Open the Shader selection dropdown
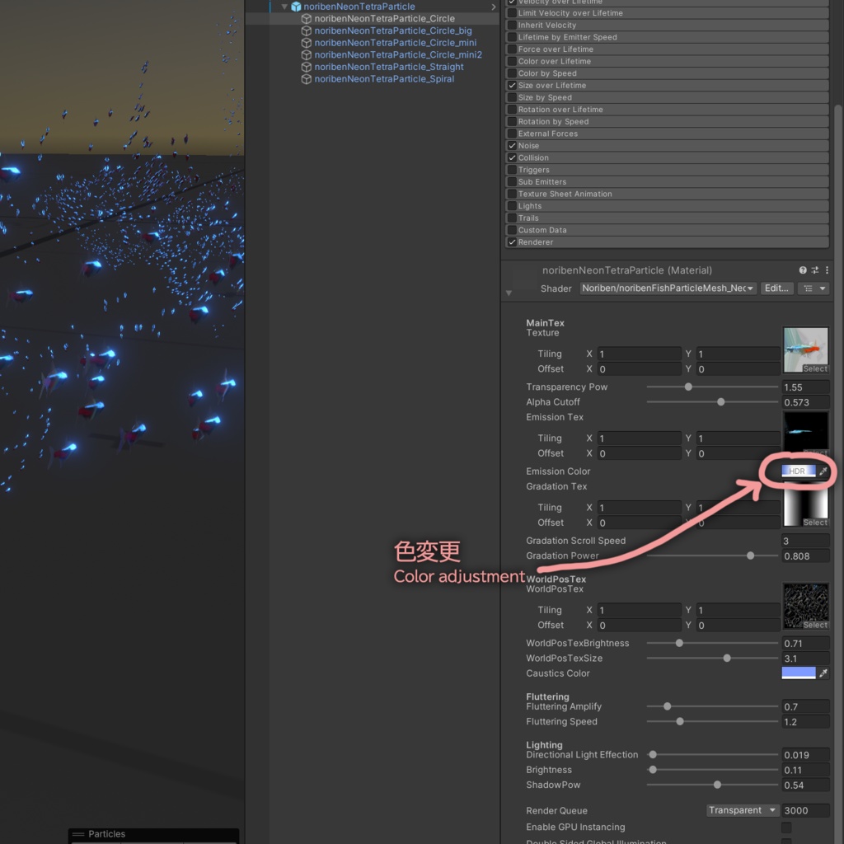 pos(668,288)
